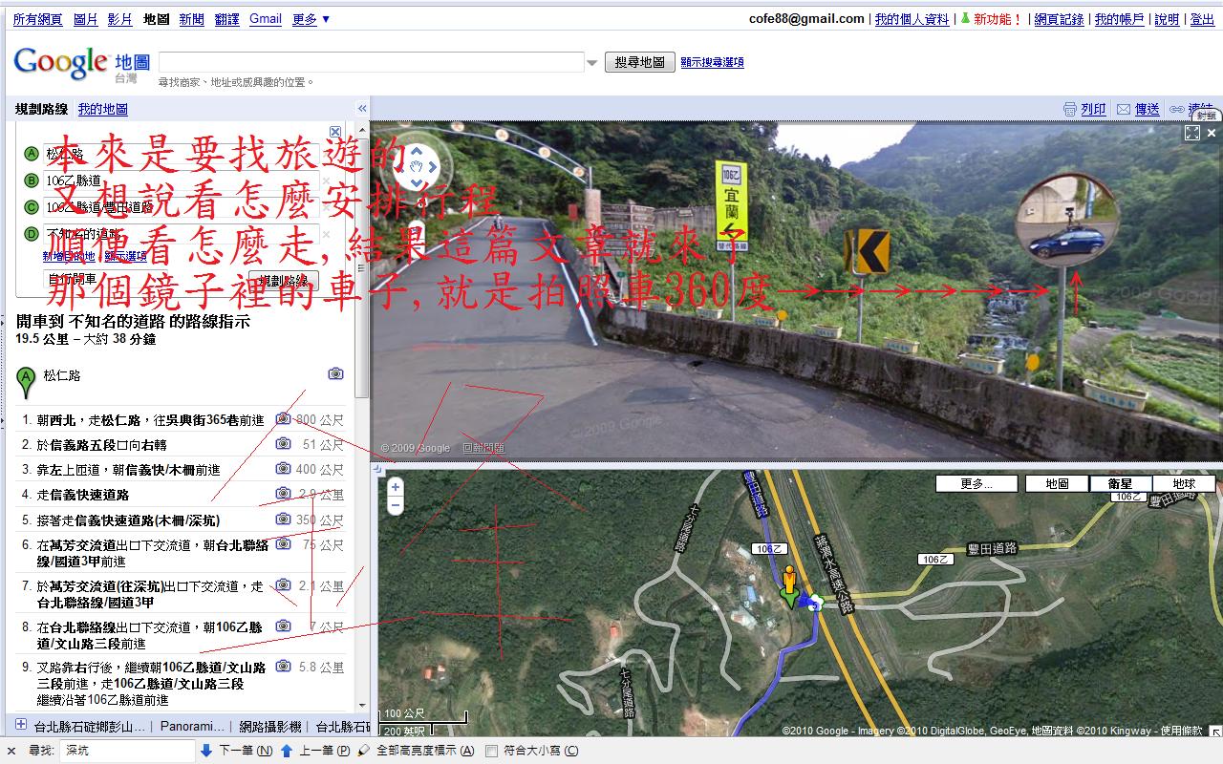Viewport: 1223px width, 764px height.
Task: Open Street View camera for step 8
Action: click(284, 626)
